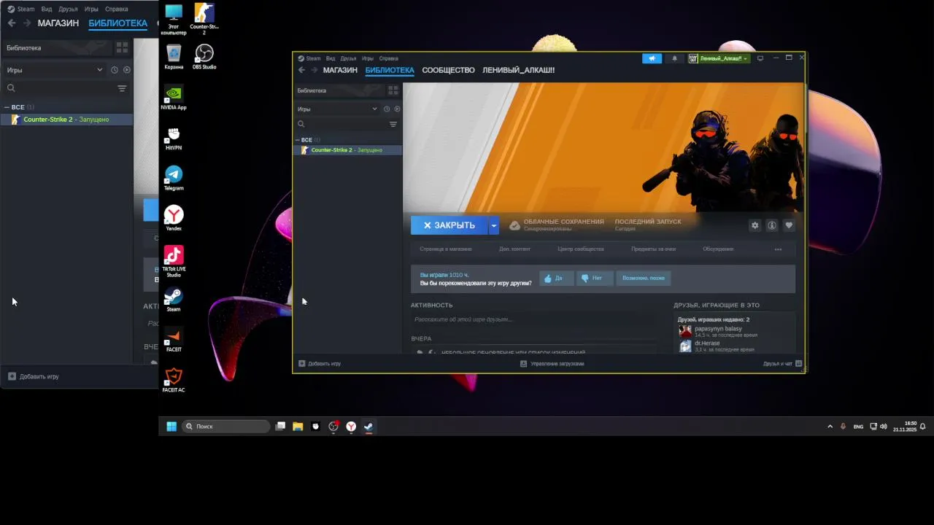Open advanced filter options icon in front window
The image size is (934, 525).
click(x=393, y=124)
